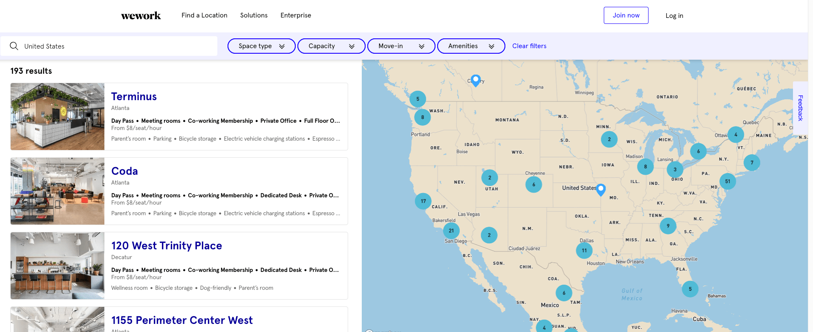Image resolution: width=813 pixels, height=332 pixels.
Task: Click the search magnifier icon
Action: (14, 46)
